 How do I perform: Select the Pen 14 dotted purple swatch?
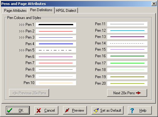(x=127, y=43)
